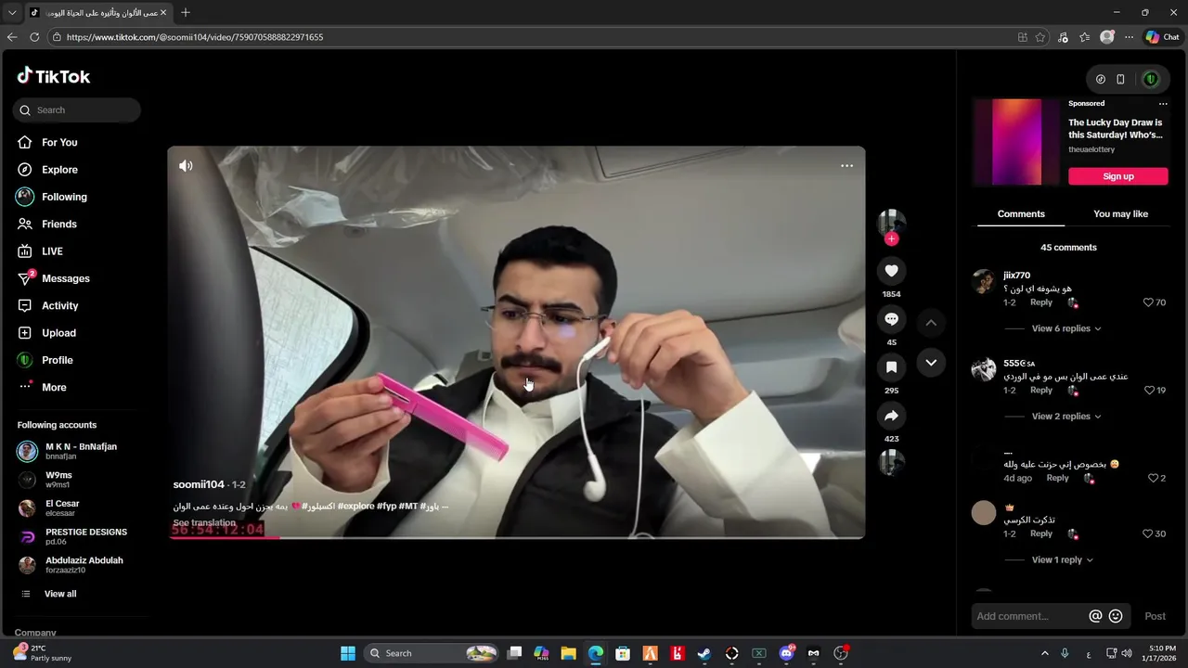Open the tab search dropdown

(x=12, y=12)
